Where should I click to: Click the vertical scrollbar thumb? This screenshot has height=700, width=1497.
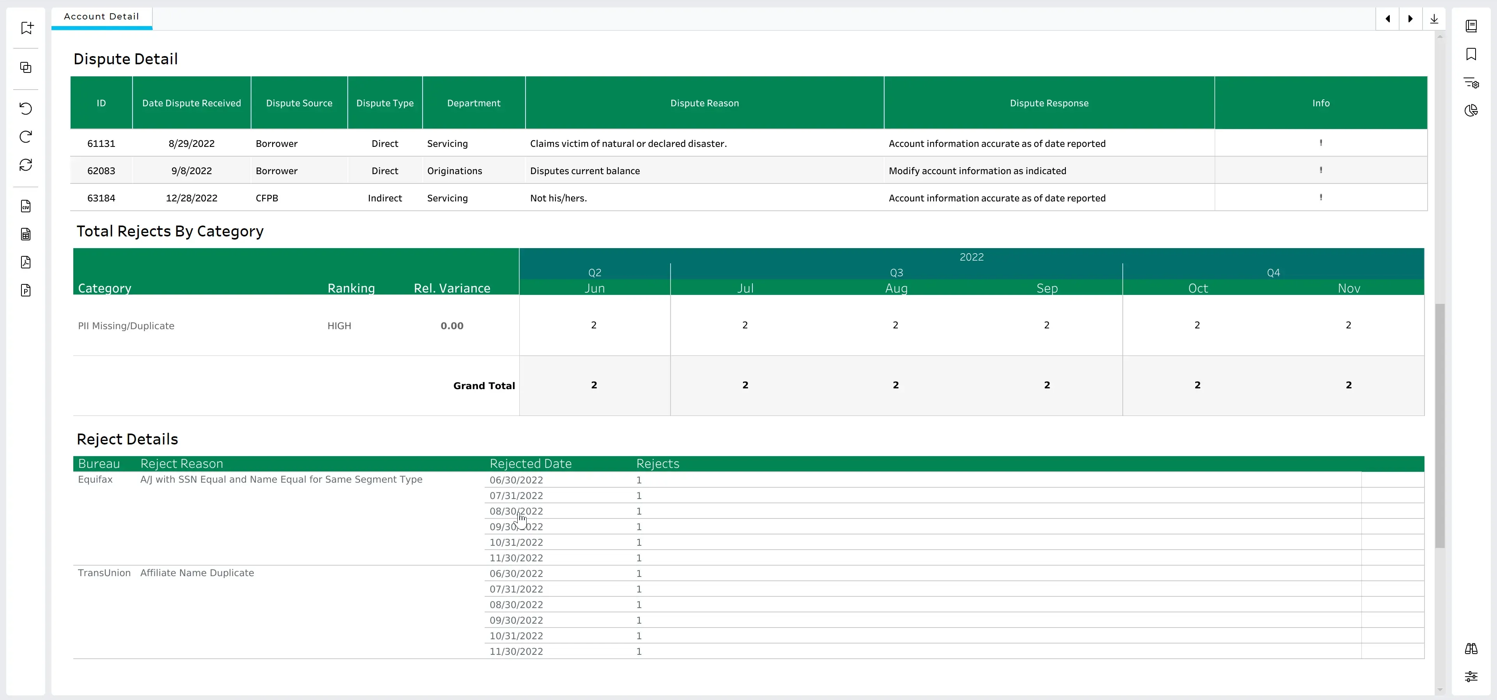click(x=1439, y=425)
